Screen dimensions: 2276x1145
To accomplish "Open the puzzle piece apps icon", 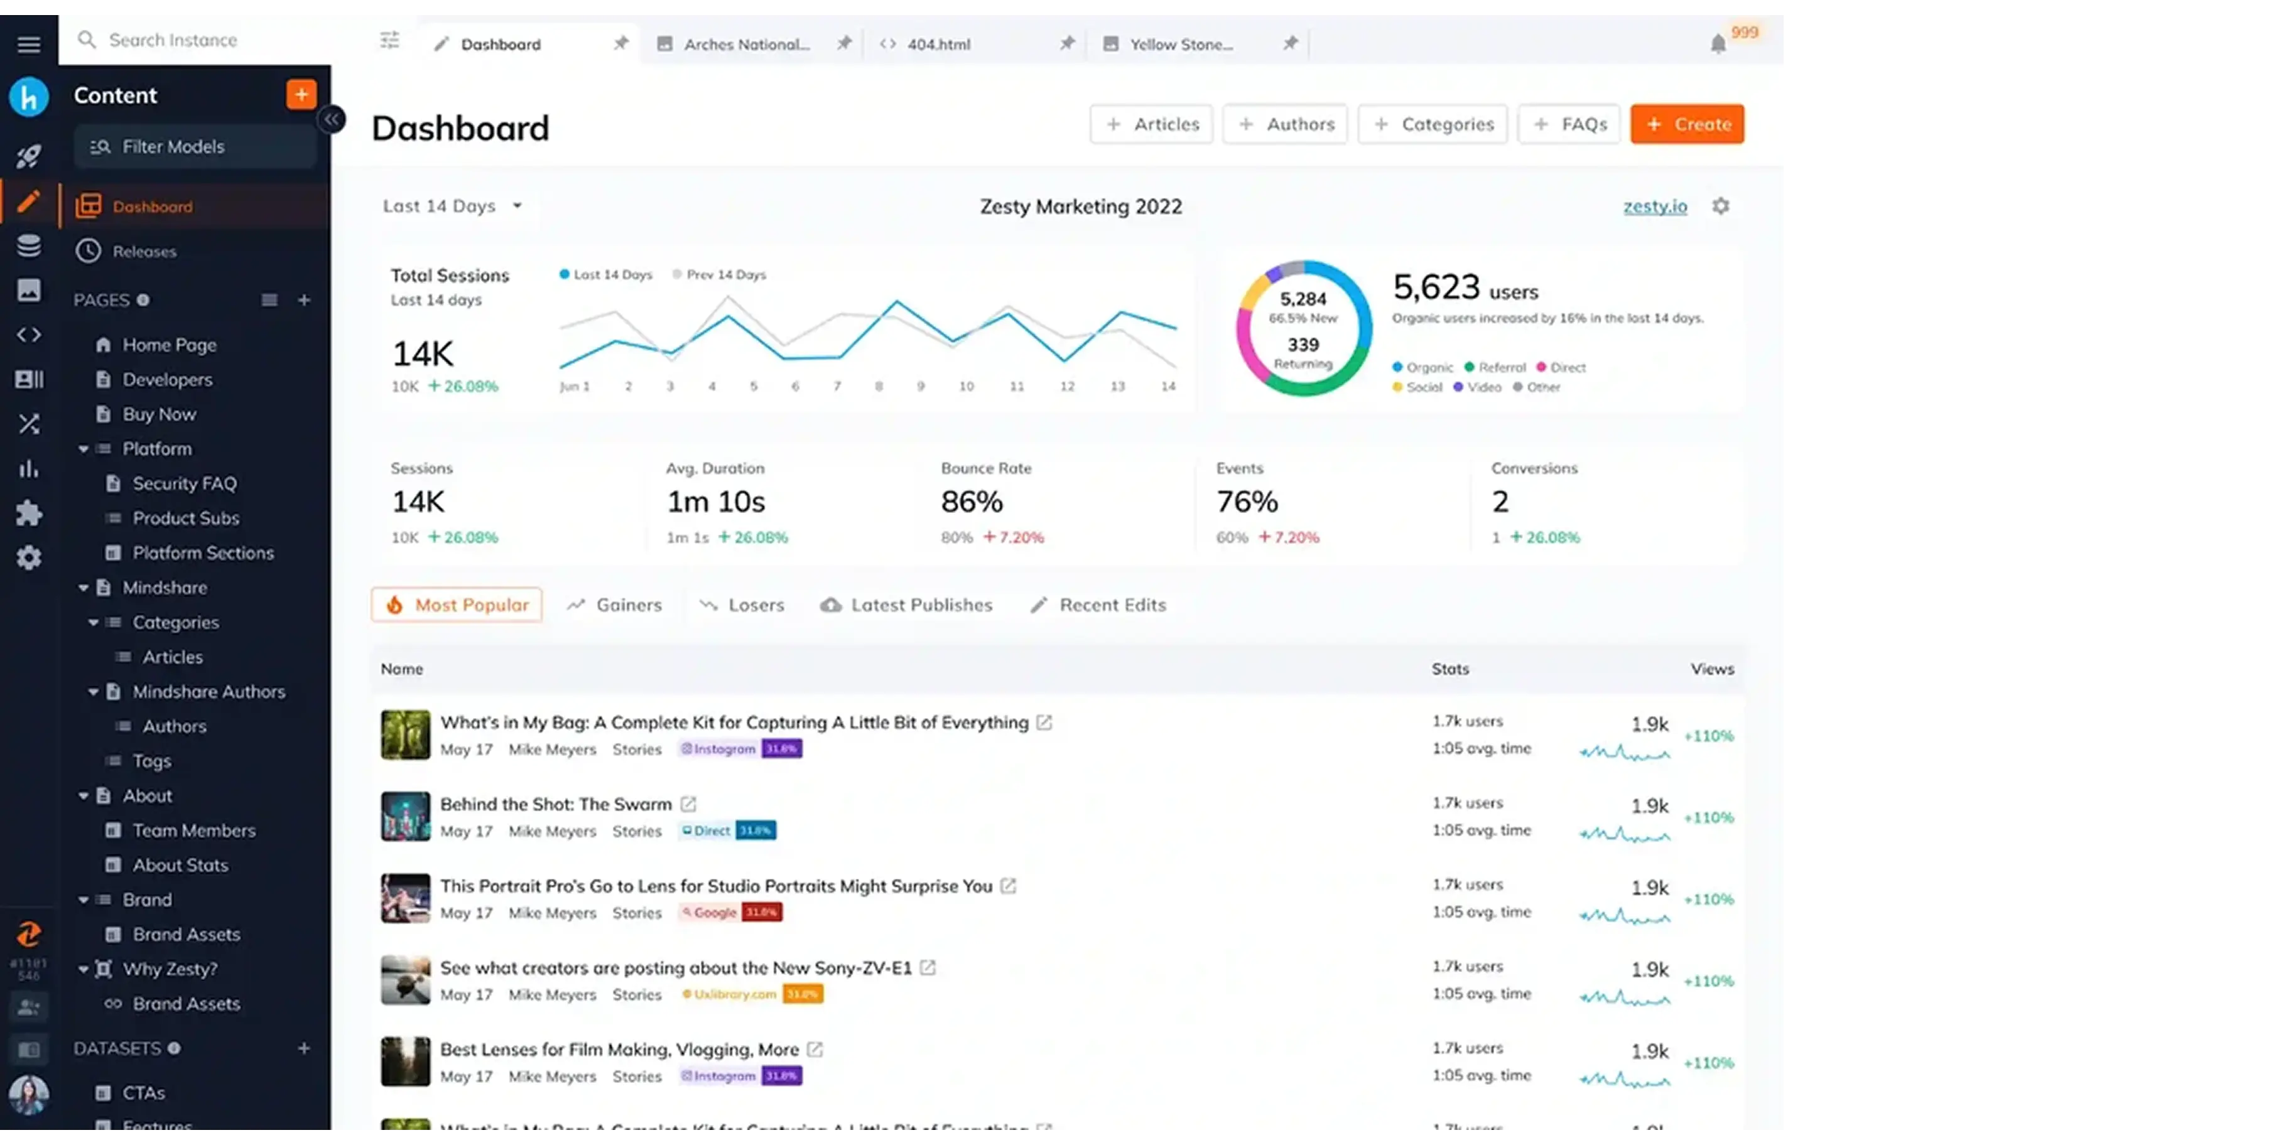I will (28, 513).
